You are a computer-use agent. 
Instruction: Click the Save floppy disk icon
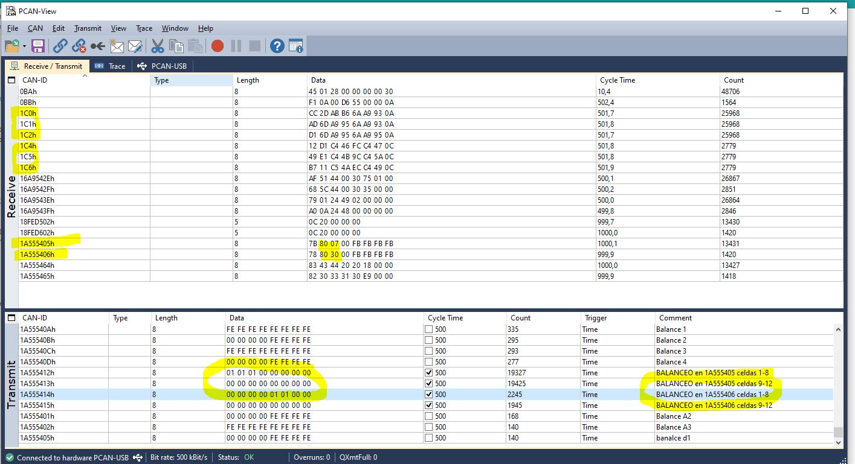tap(38, 46)
